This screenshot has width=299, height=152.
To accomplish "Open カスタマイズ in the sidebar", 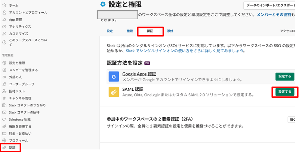I will [18, 34].
